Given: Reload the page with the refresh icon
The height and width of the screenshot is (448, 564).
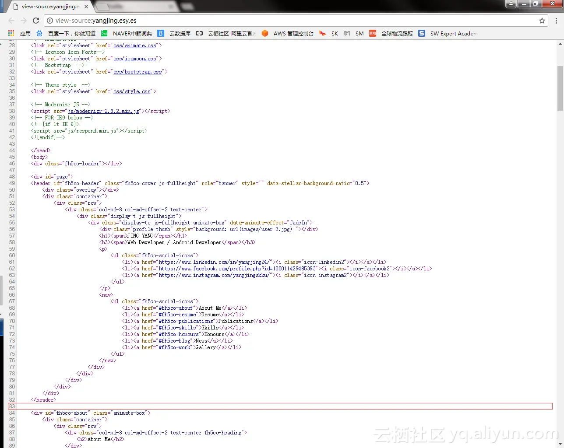Looking at the screenshot, I should pyautogui.click(x=36, y=21).
